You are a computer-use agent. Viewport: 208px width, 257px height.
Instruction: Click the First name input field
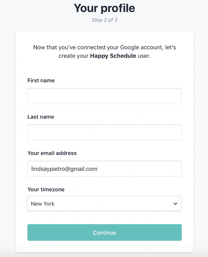tap(104, 96)
